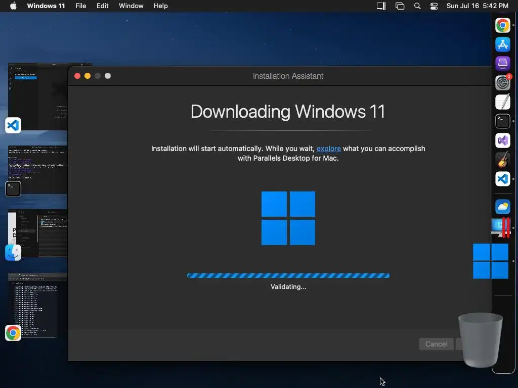Screen dimensions: 518x388
Task: Cancel the Windows 11 download
Action: click(436, 344)
